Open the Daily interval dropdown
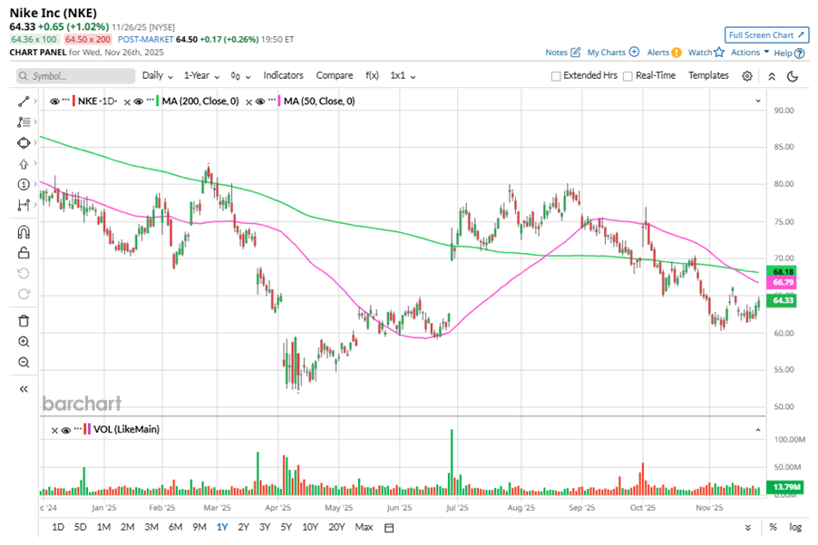This screenshot has width=818, height=545. [158, 75]
